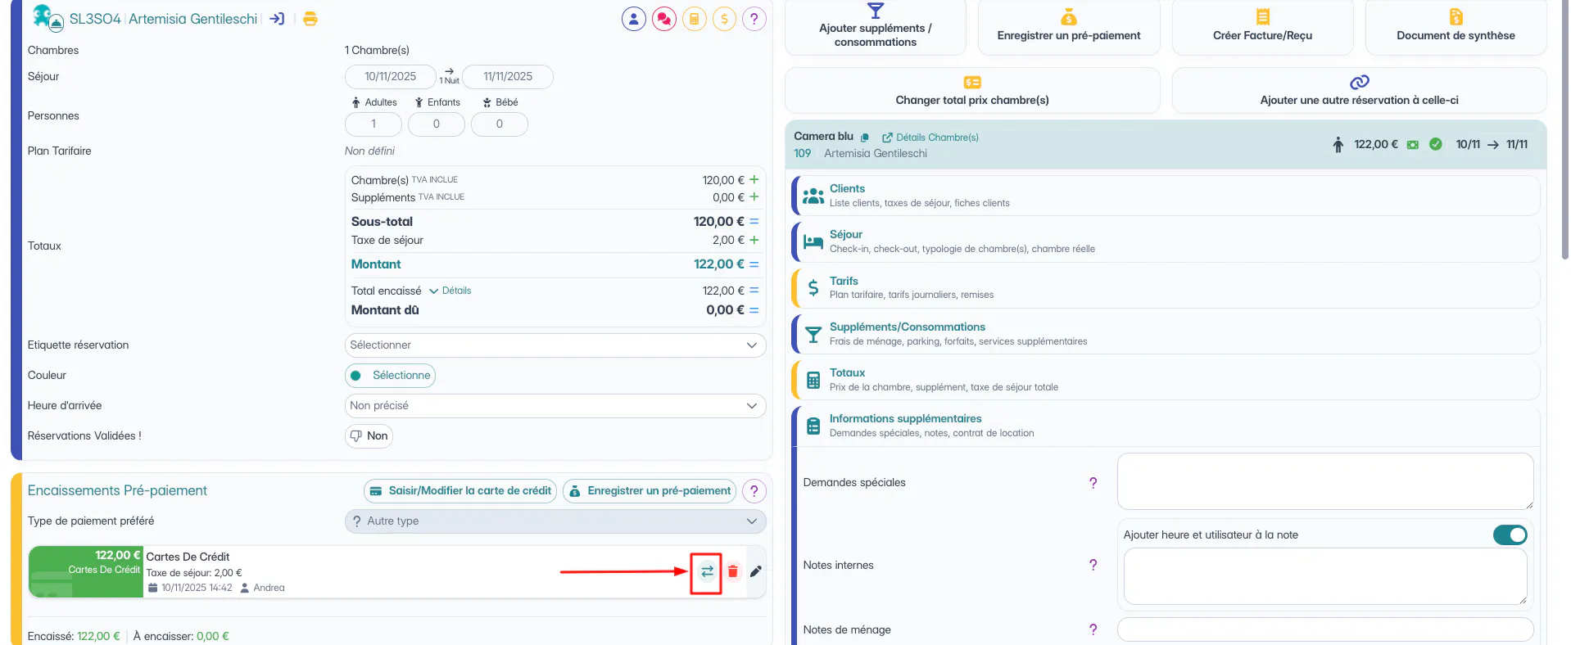This screenshot has width=1571, height=645.
Task: Open the Type de paiement préféré dropdown
Action: pos(555,521)
